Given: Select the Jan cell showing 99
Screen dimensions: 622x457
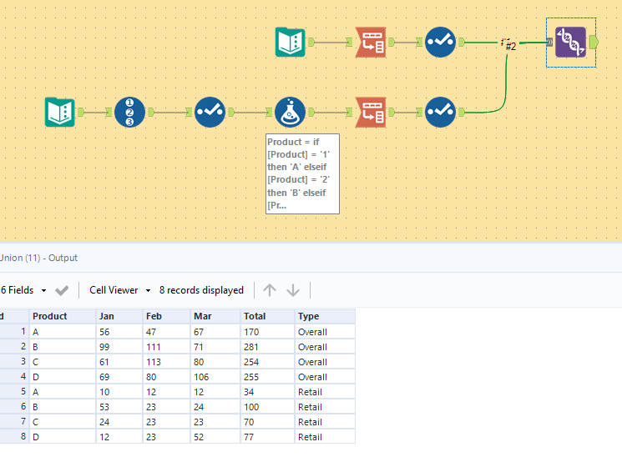Looking at the screenshot, I should click(x=119, y=347).
